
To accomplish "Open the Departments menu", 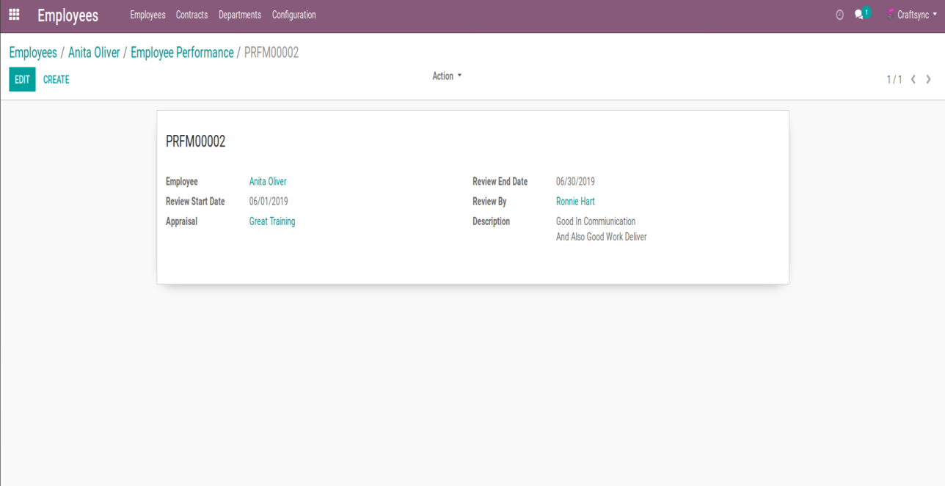I will 239,15.
